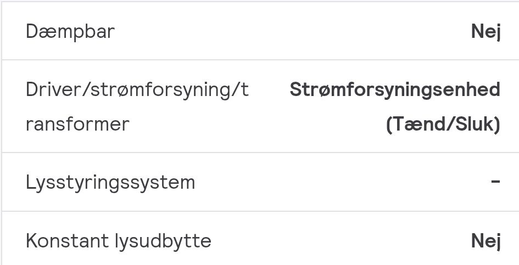Screen dimensions: 519x265
Task: Click the dash value for Lysstyringssystem
Action: coord(495,182)
